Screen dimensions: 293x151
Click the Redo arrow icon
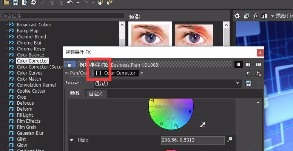click(85, 2)
